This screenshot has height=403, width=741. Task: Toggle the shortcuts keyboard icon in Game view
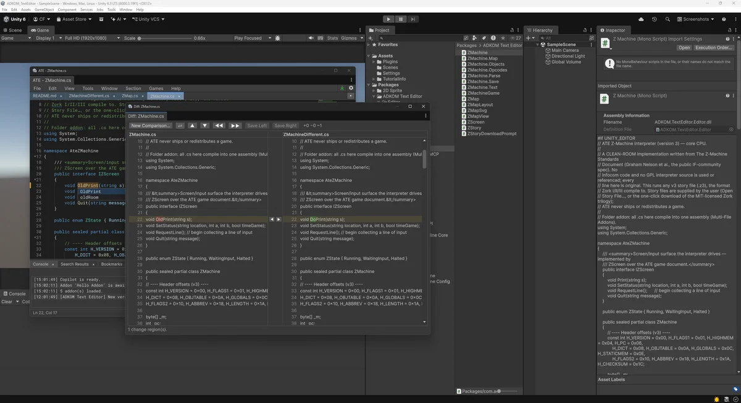pos(320,38)
